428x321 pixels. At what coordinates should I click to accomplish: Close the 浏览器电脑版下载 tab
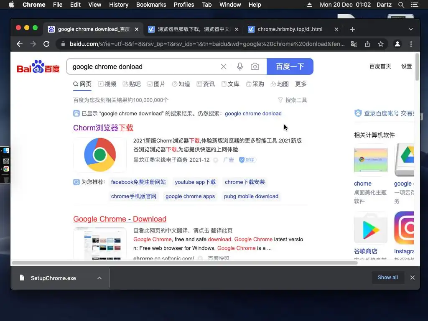click(237, 29)
